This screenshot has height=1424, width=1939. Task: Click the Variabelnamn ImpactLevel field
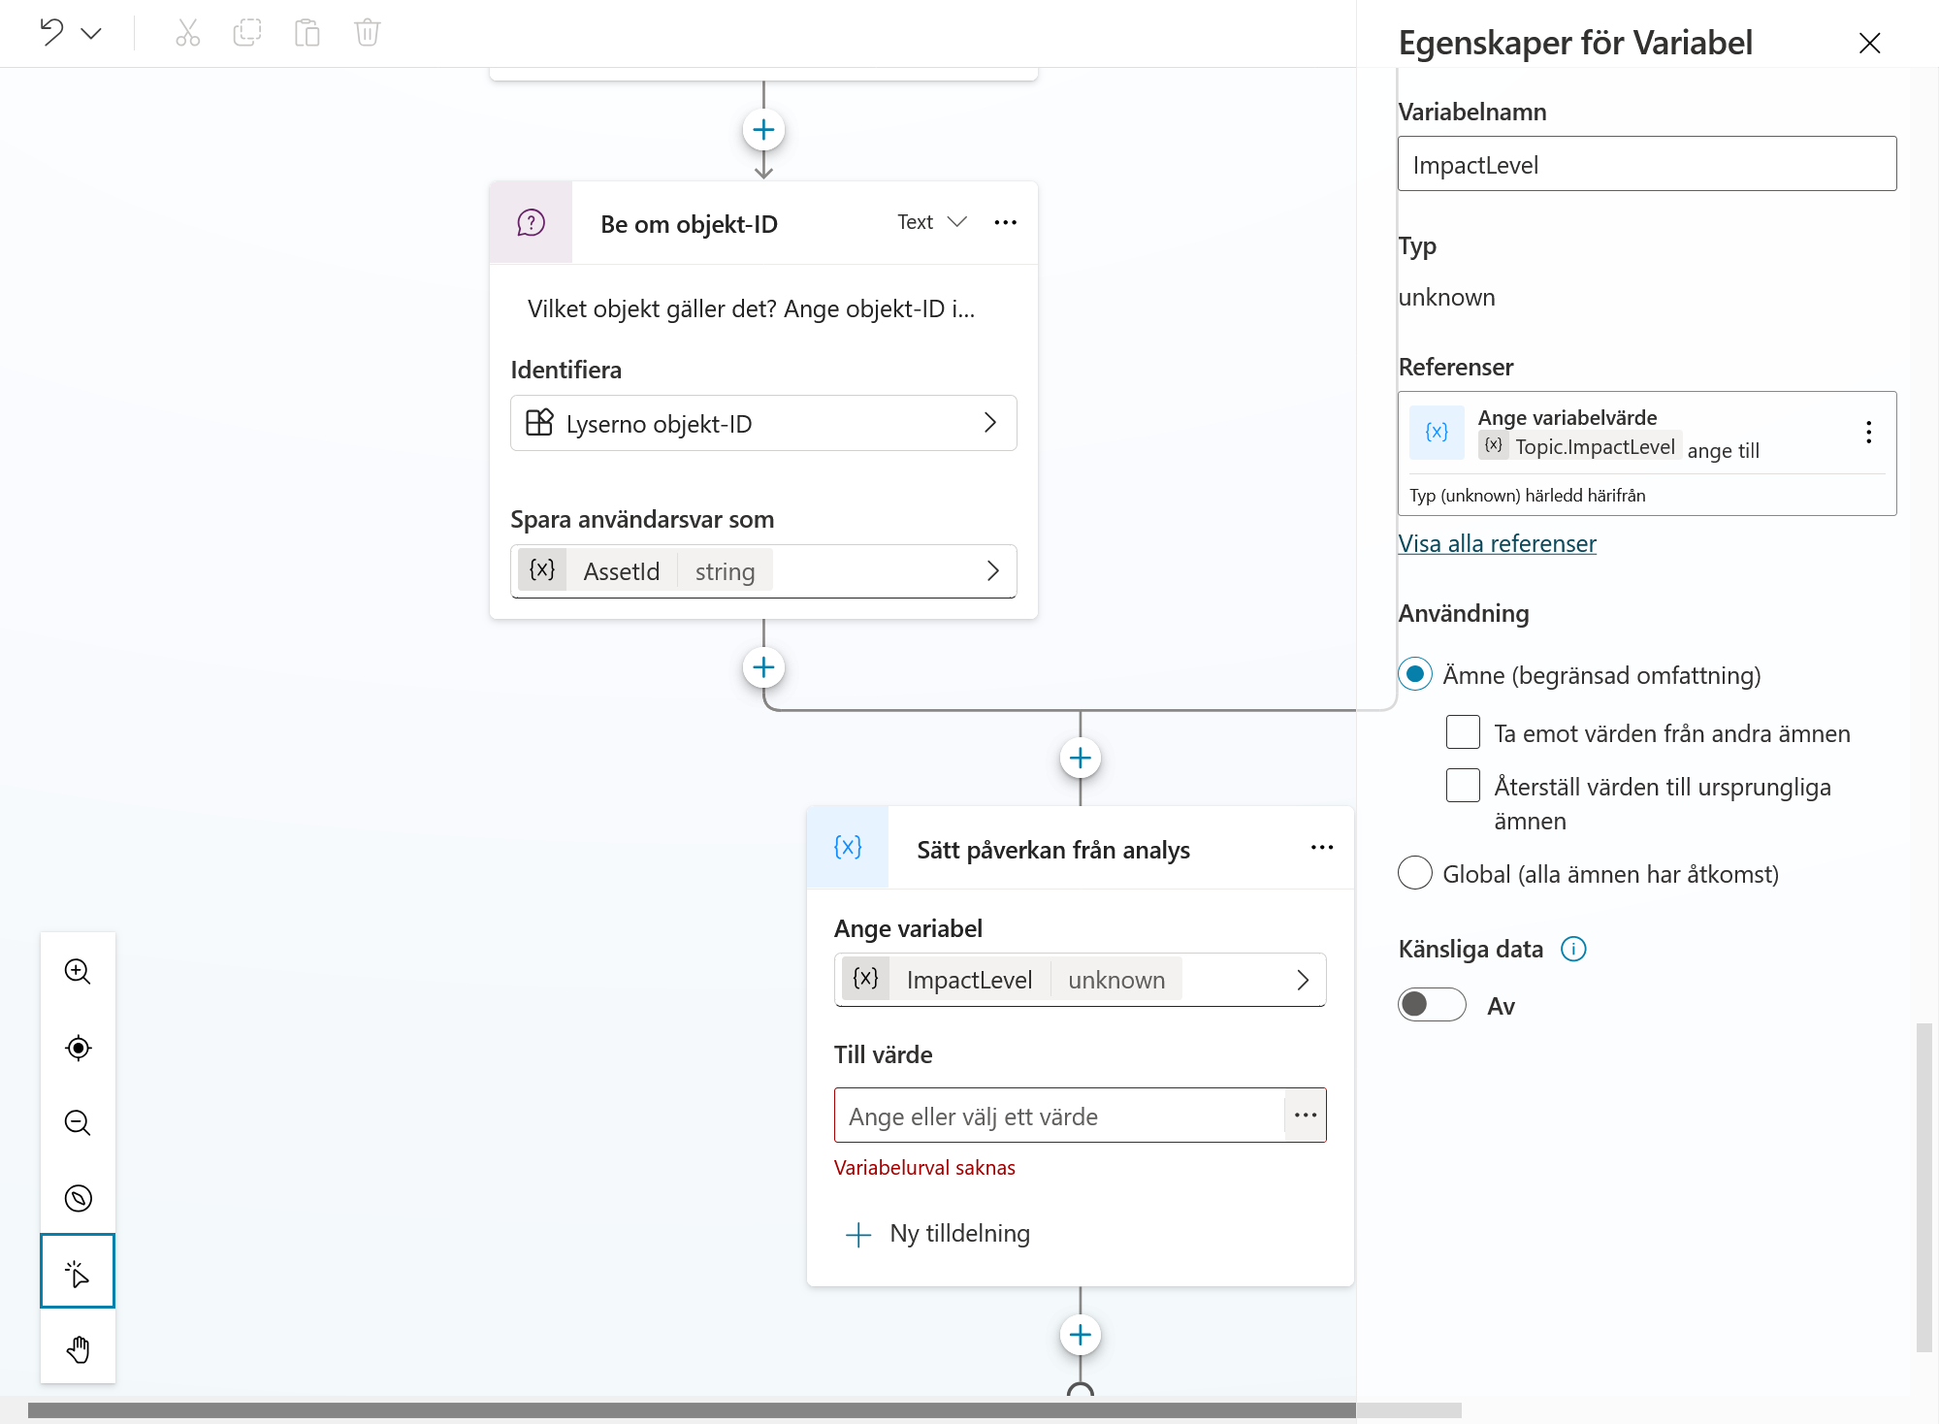1647,164
